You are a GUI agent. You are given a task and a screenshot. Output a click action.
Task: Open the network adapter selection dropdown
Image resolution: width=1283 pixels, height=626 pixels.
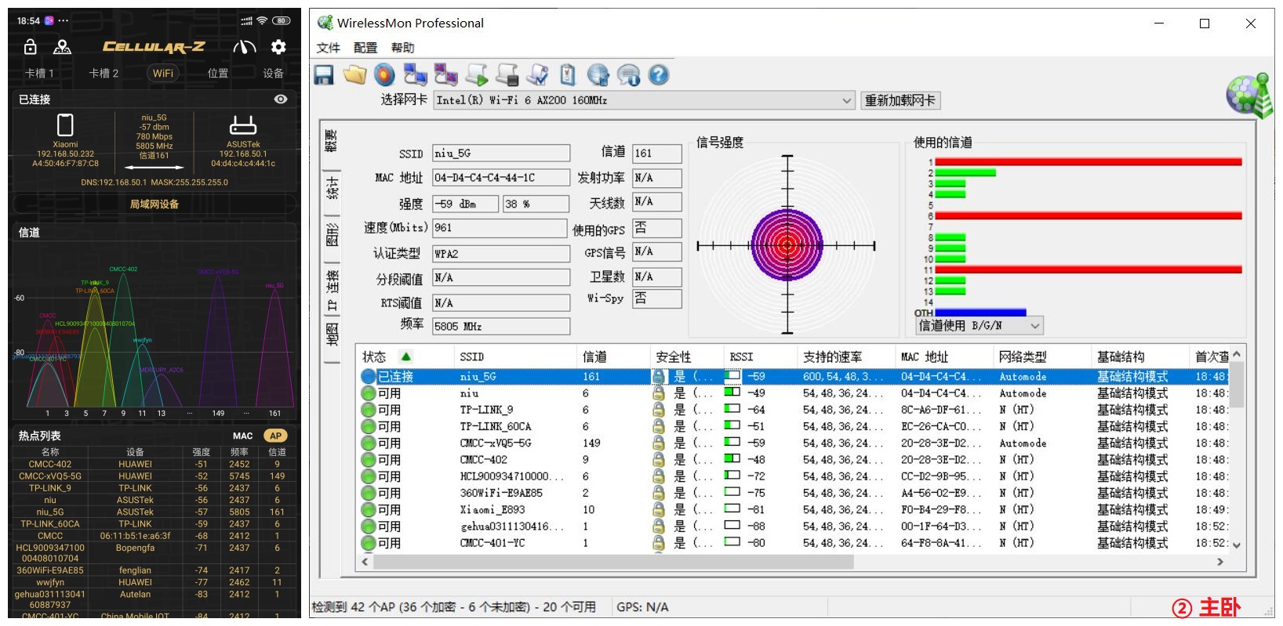point(846,100)
